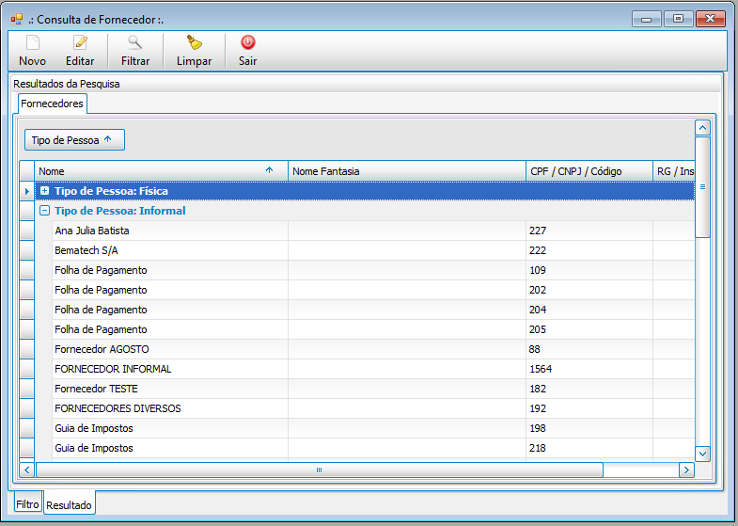Click the code cell 88
738x526 pixels.
point(589,349)
